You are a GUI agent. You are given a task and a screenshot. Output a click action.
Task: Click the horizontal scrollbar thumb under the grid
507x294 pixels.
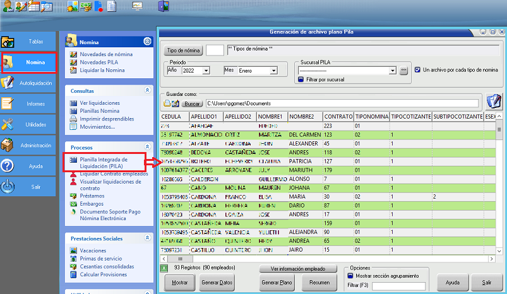point(180,259)
